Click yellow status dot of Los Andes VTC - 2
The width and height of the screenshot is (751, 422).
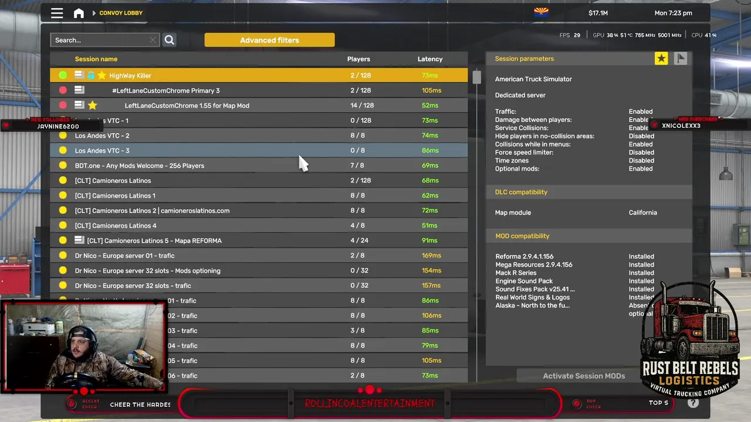[63, 135]
